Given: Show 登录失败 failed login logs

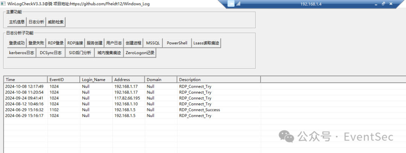Looking at the screenshot, I should [x=36, y=43].
